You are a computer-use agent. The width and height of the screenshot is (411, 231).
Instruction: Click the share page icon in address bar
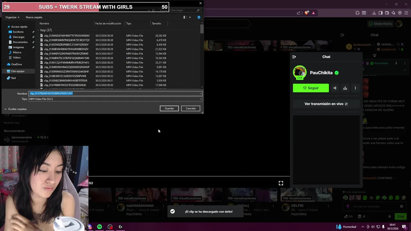299,13
